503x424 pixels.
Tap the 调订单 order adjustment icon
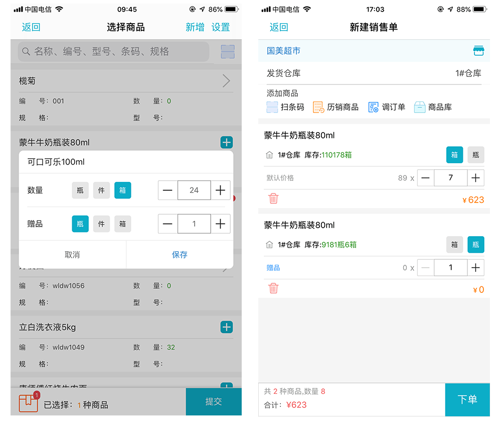click(x=373, y=107)
